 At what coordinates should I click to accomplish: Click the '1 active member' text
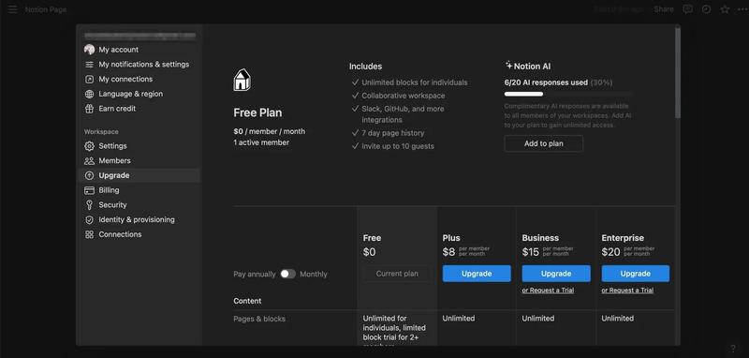[x=261, y=142]
